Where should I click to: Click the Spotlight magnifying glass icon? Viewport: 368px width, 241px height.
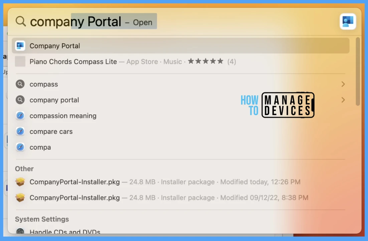pyautogui.click(x=21, y=21)
